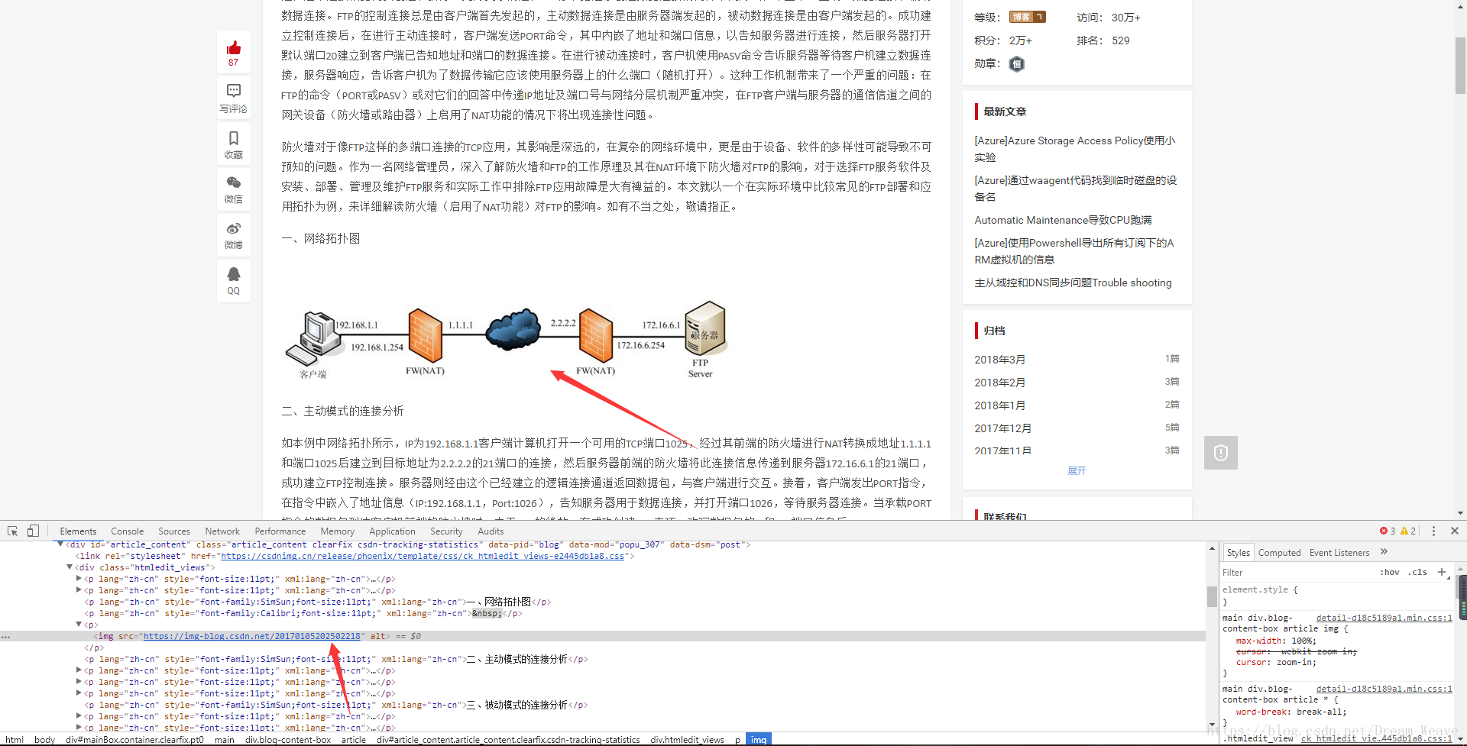
Task: Click the Azure Storage Access Policy article link
Action: coord(1075,149)
